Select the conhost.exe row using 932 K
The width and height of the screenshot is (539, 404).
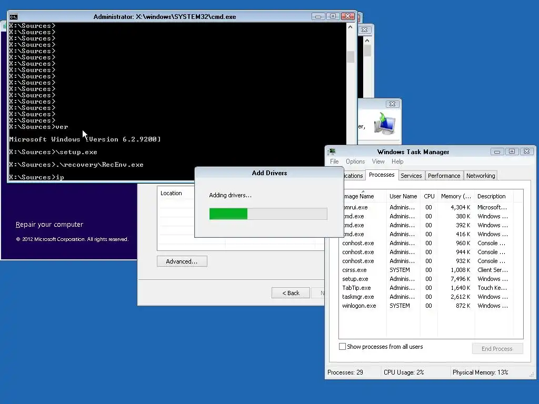[x=425, y=261]
